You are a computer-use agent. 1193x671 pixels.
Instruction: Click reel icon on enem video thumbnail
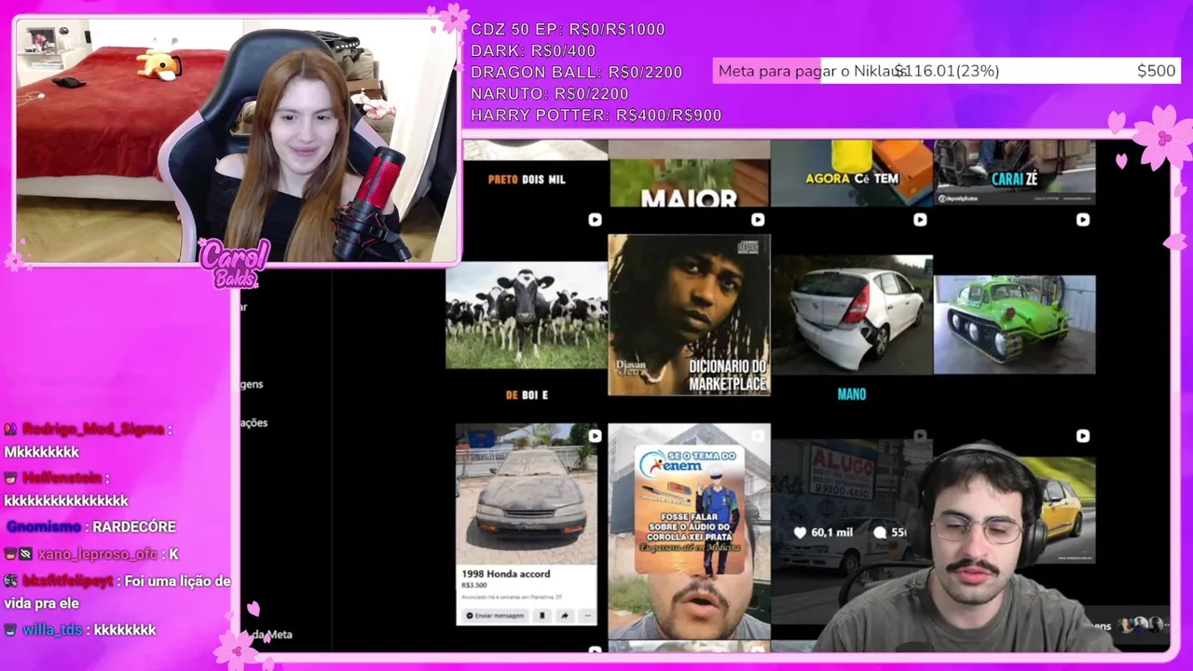[758, 435]
